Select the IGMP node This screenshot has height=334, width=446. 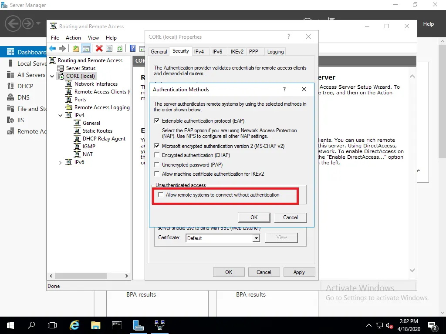pos(89,146)
